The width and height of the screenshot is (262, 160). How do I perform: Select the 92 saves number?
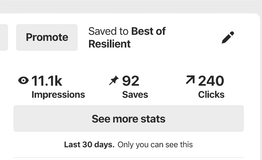131,81
